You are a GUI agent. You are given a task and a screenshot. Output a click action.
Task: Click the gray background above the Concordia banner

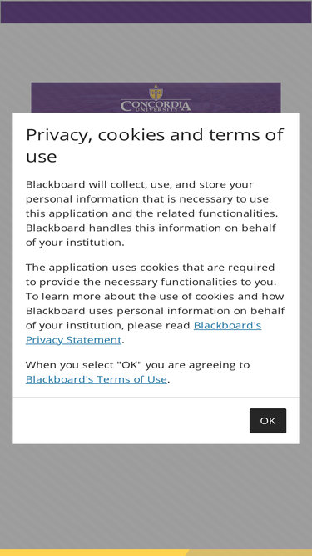pos(156,53)
